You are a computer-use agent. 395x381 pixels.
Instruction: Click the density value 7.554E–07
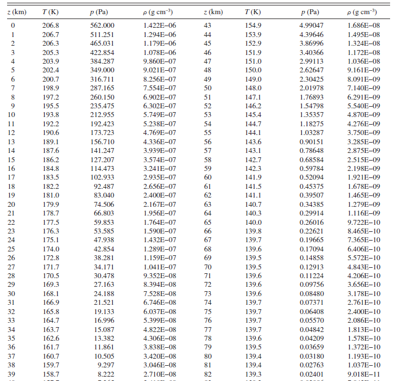point(160,88)
